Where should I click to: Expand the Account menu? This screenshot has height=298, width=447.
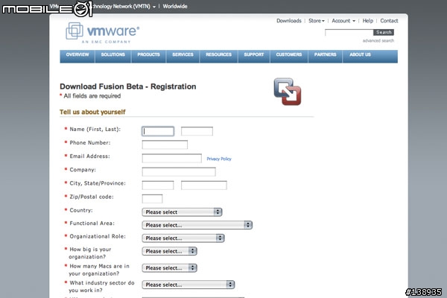pyautogui.click(x=343, y=21)
